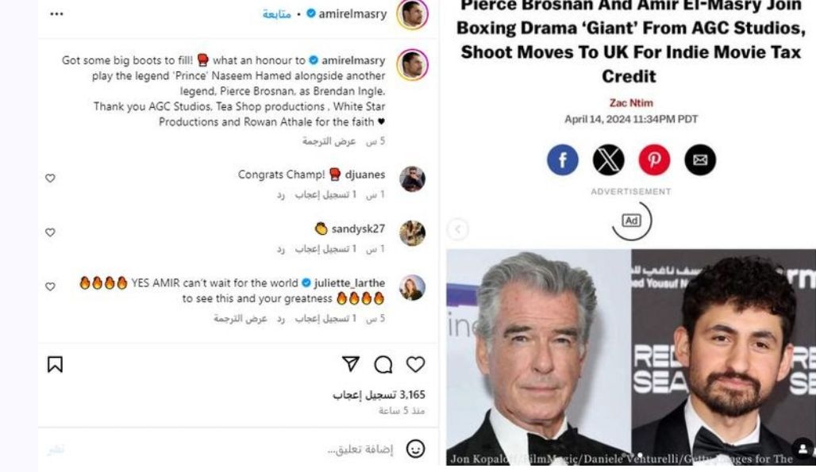816x472 pixels.
Task: Share post with paper plane icon
Action: [351, 364]
